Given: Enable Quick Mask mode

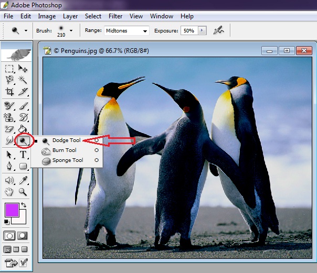Looking at the screenshot, I should pyautogui.click(x=23, y=236).
